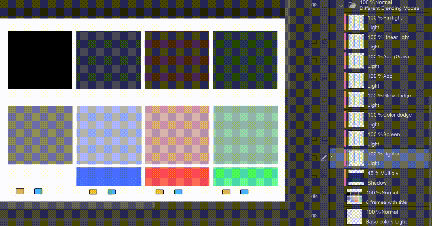Click the canvas vertical scrollbar
The image size is (432, 226).
(x=288, y=44)
